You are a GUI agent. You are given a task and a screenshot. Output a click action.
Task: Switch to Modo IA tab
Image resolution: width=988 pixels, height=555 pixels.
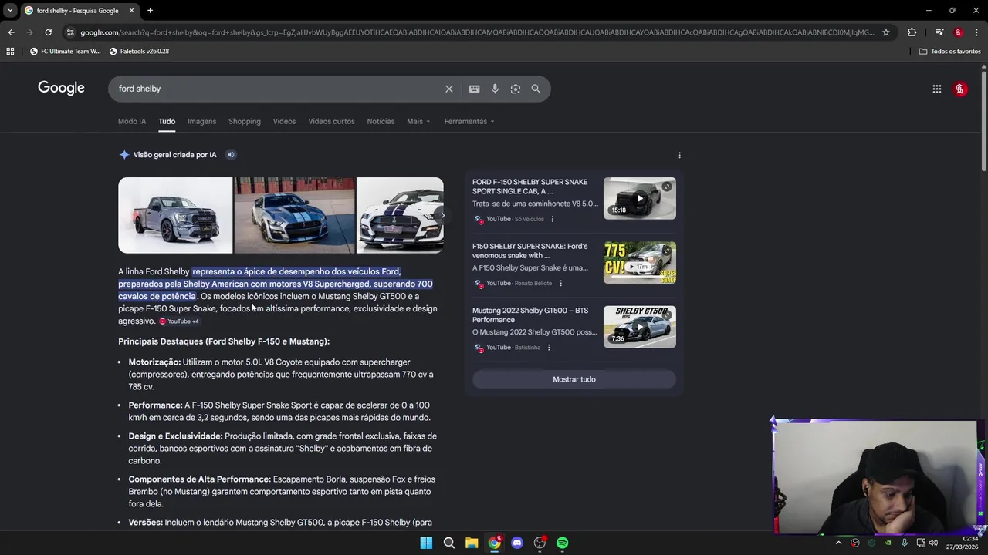point(132,121)
